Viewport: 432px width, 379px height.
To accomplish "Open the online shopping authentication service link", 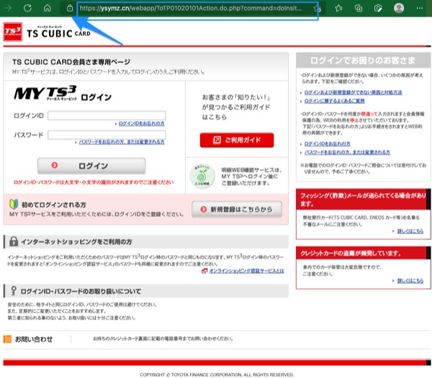I will pos(246,271).
